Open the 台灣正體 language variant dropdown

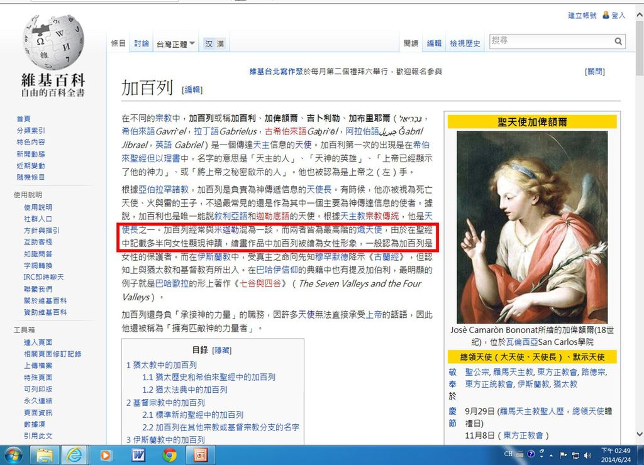point(176,44)
